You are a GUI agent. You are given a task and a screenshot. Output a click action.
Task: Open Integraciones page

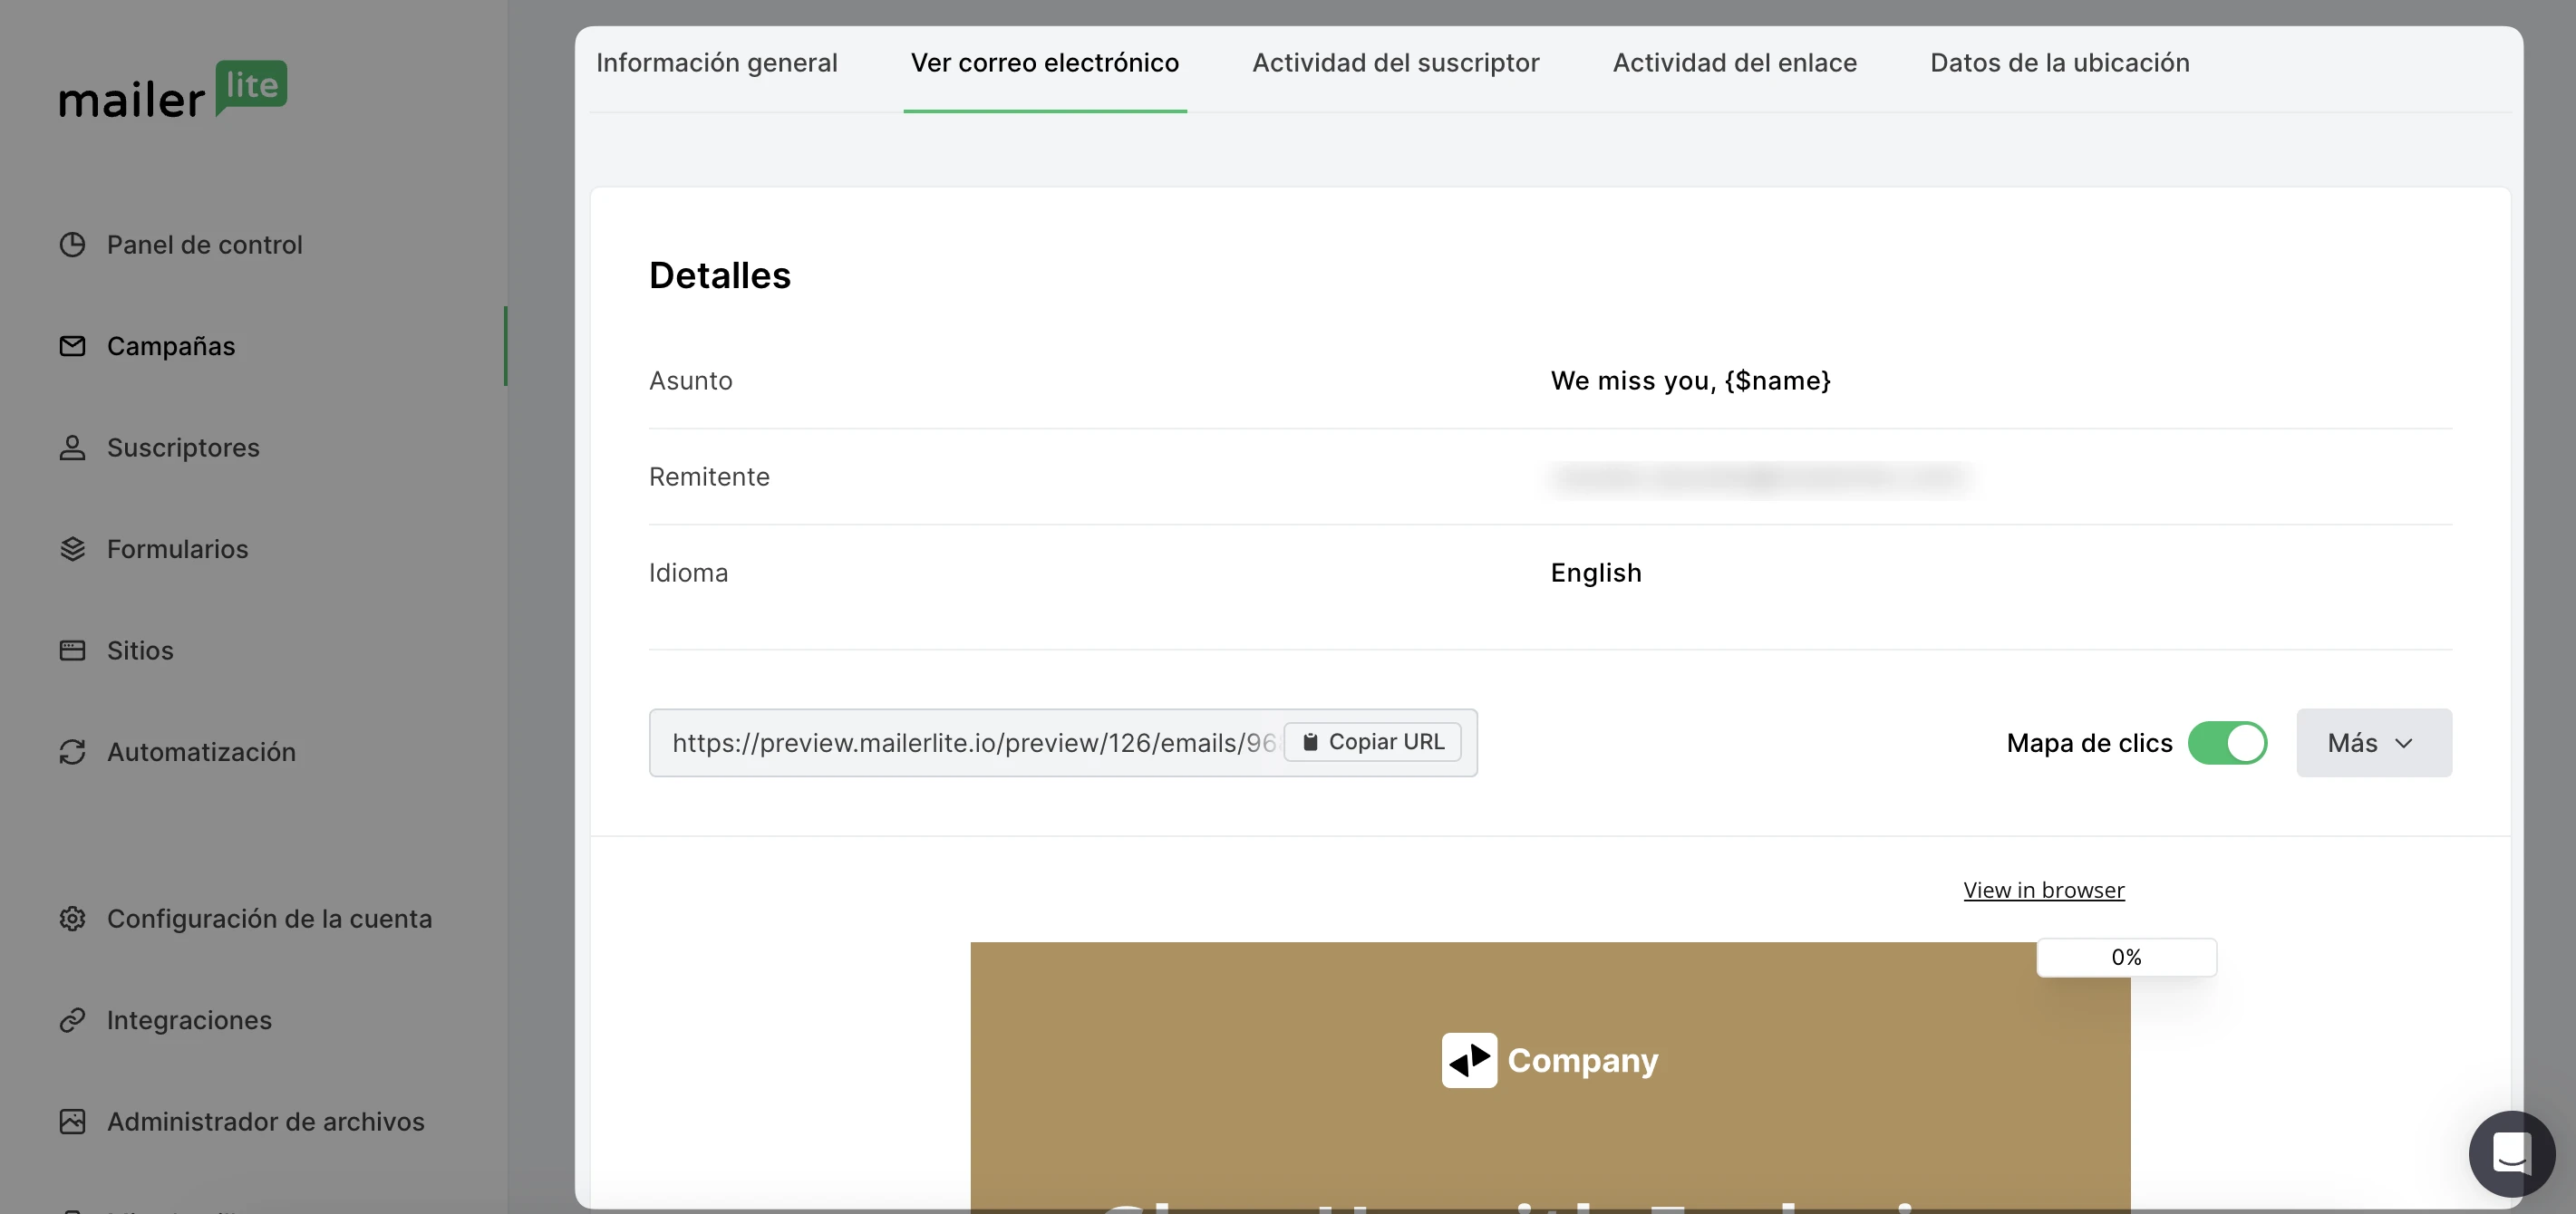click(x=189, y=1020)
